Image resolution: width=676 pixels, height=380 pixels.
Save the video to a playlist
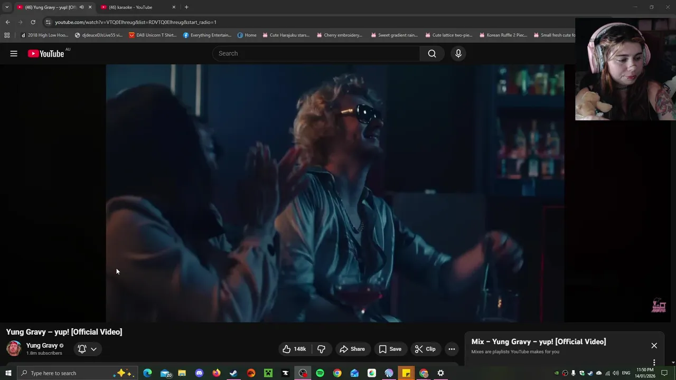(x=390, y=349)
